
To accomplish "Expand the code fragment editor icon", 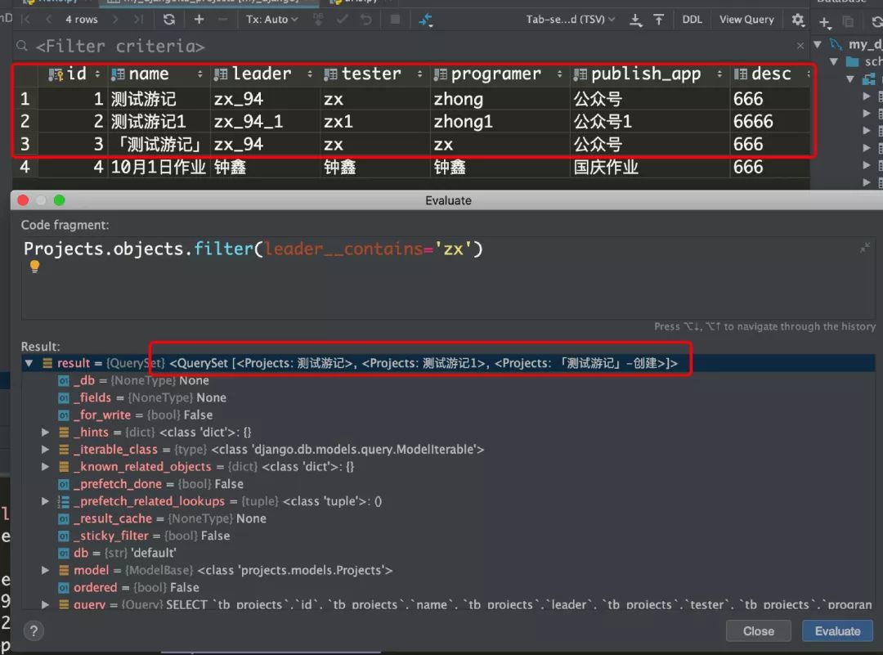I will pyautogui.click(x=865, y=248).
